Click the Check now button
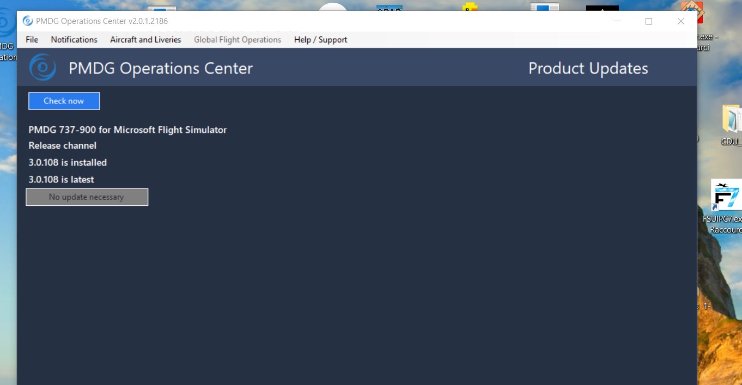 (64, 101)
